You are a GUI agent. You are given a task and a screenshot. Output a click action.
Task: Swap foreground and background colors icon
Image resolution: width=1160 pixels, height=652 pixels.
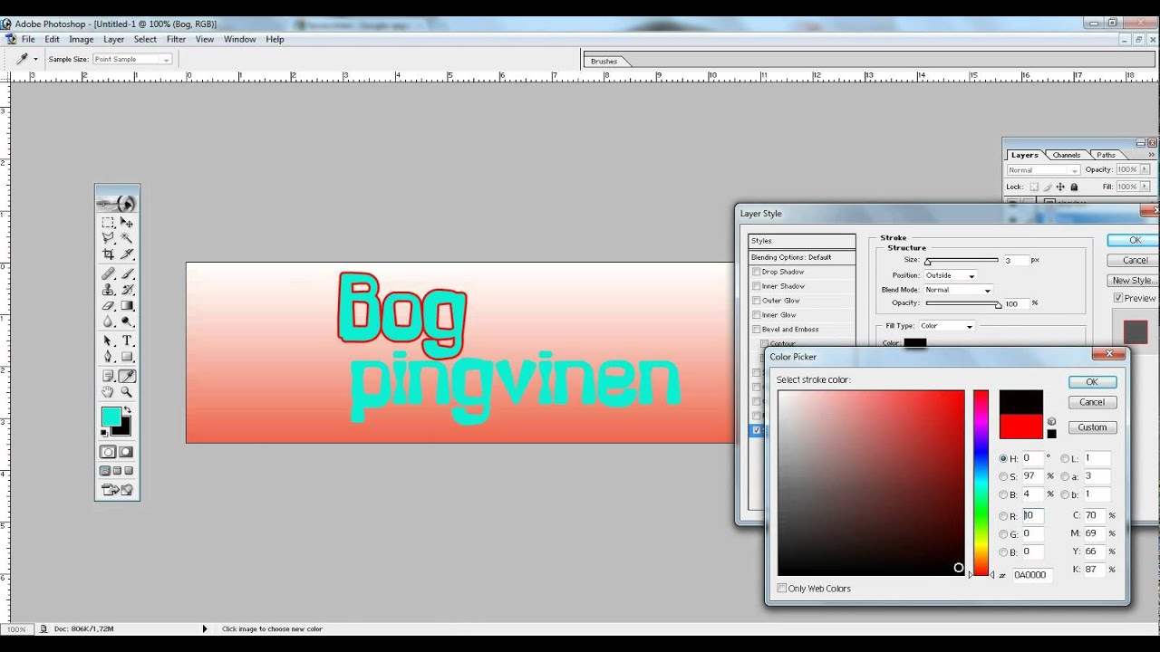pyautogui.click(x=127, y=411)
